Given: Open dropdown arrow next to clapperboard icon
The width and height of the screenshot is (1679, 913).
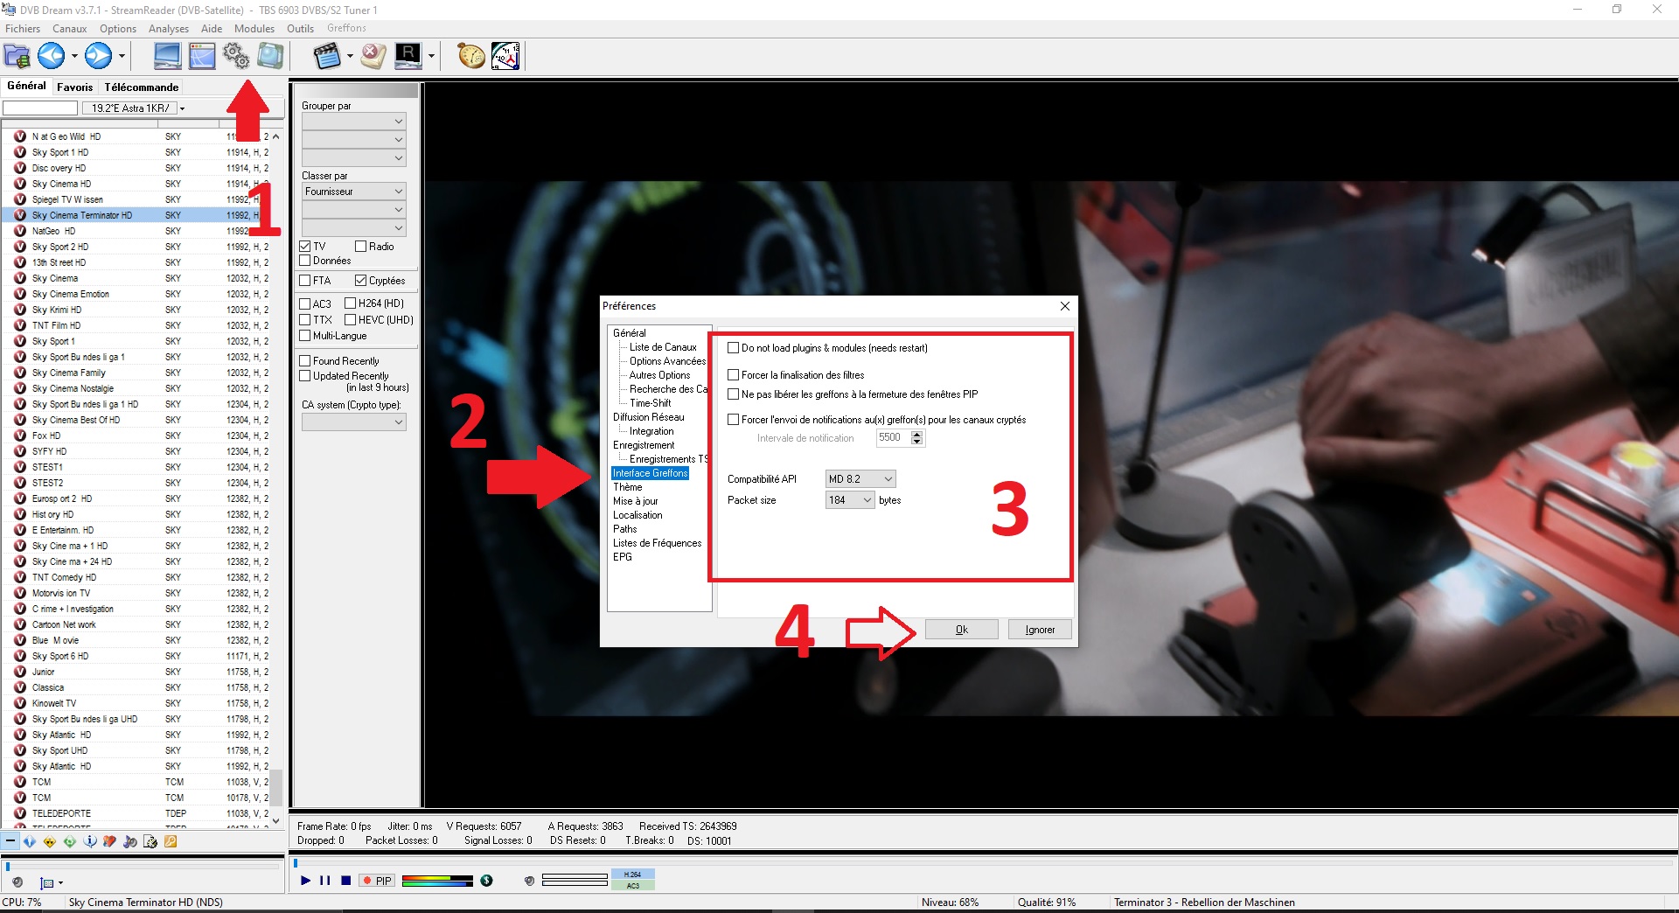Looking at the screenshot, I should 350,57.
